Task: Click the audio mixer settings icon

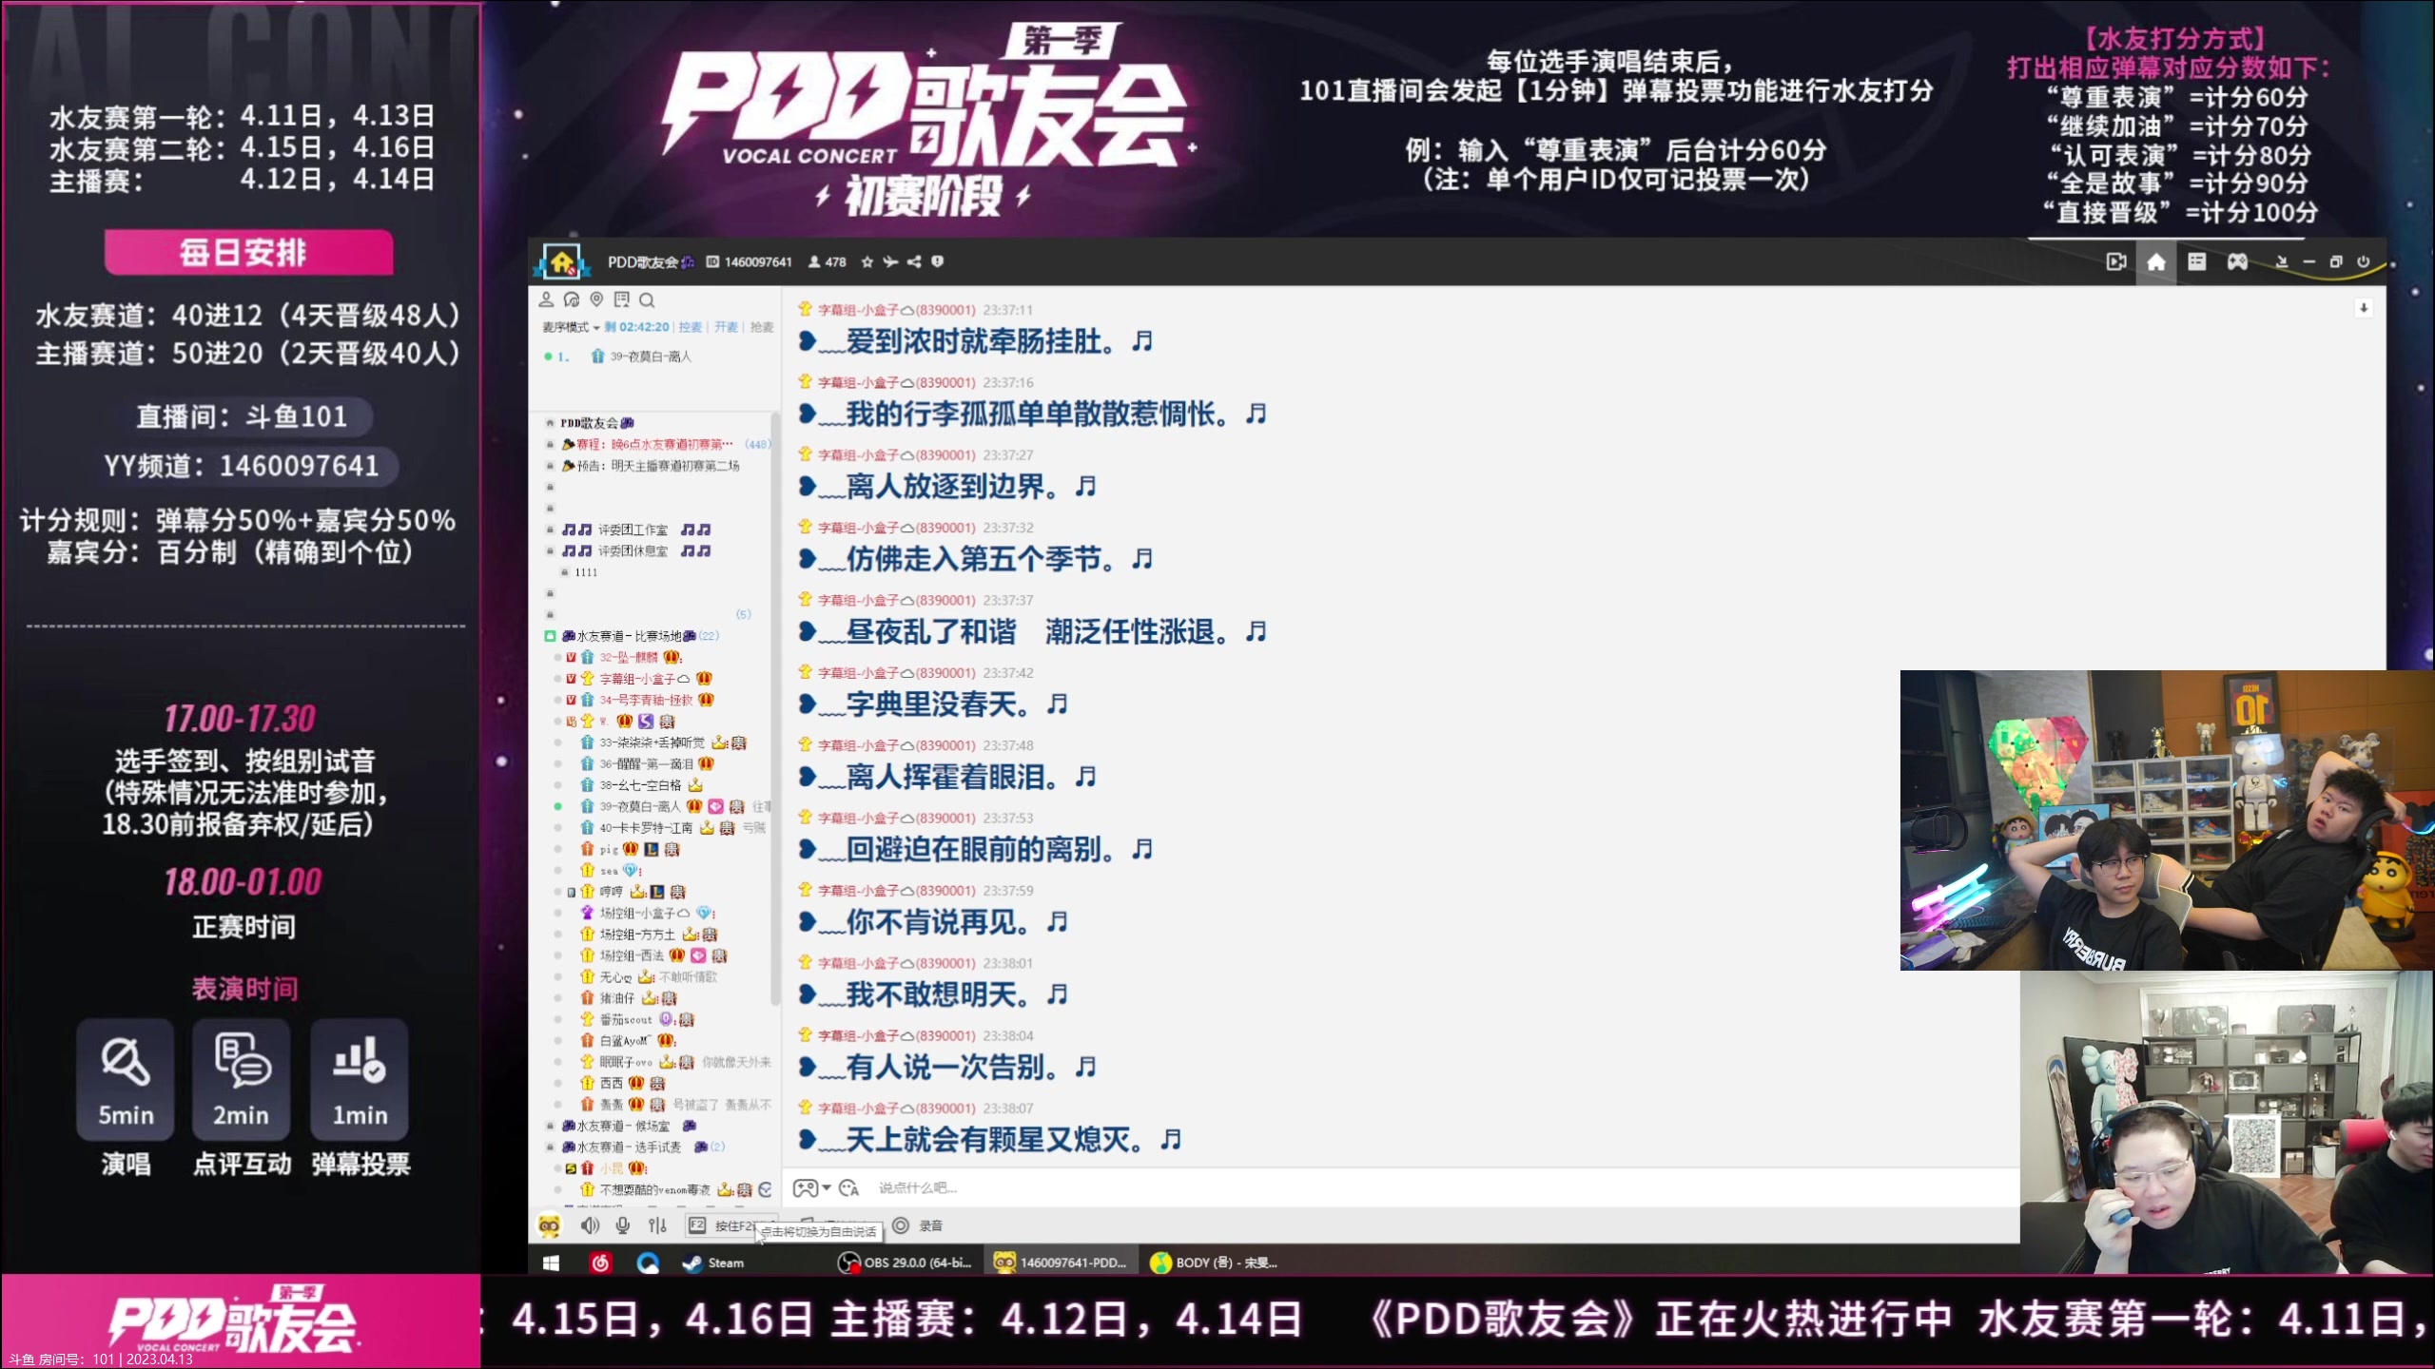Action: [657, 1225]
